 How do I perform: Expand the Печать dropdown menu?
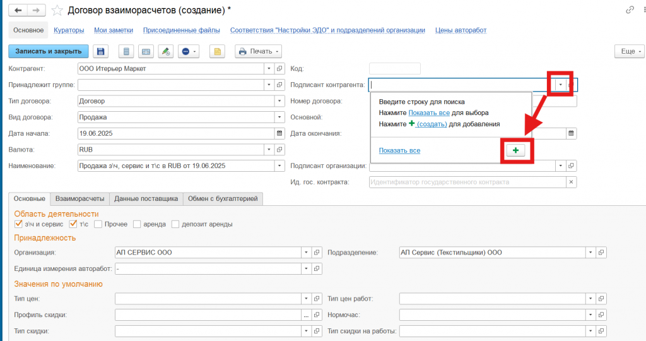(x=258, y=51)
